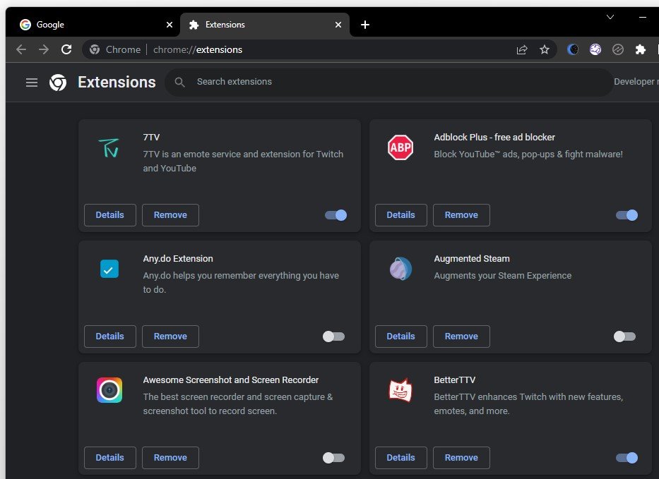The width and height of the screenshot is (659, 479).
Task: Turn off the BetterTTV extension toggle
Action: (627, 458)
